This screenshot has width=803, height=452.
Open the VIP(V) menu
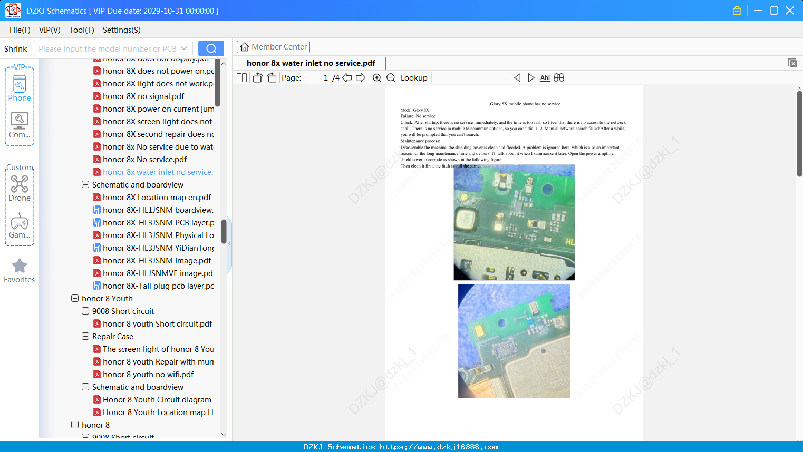50,30
